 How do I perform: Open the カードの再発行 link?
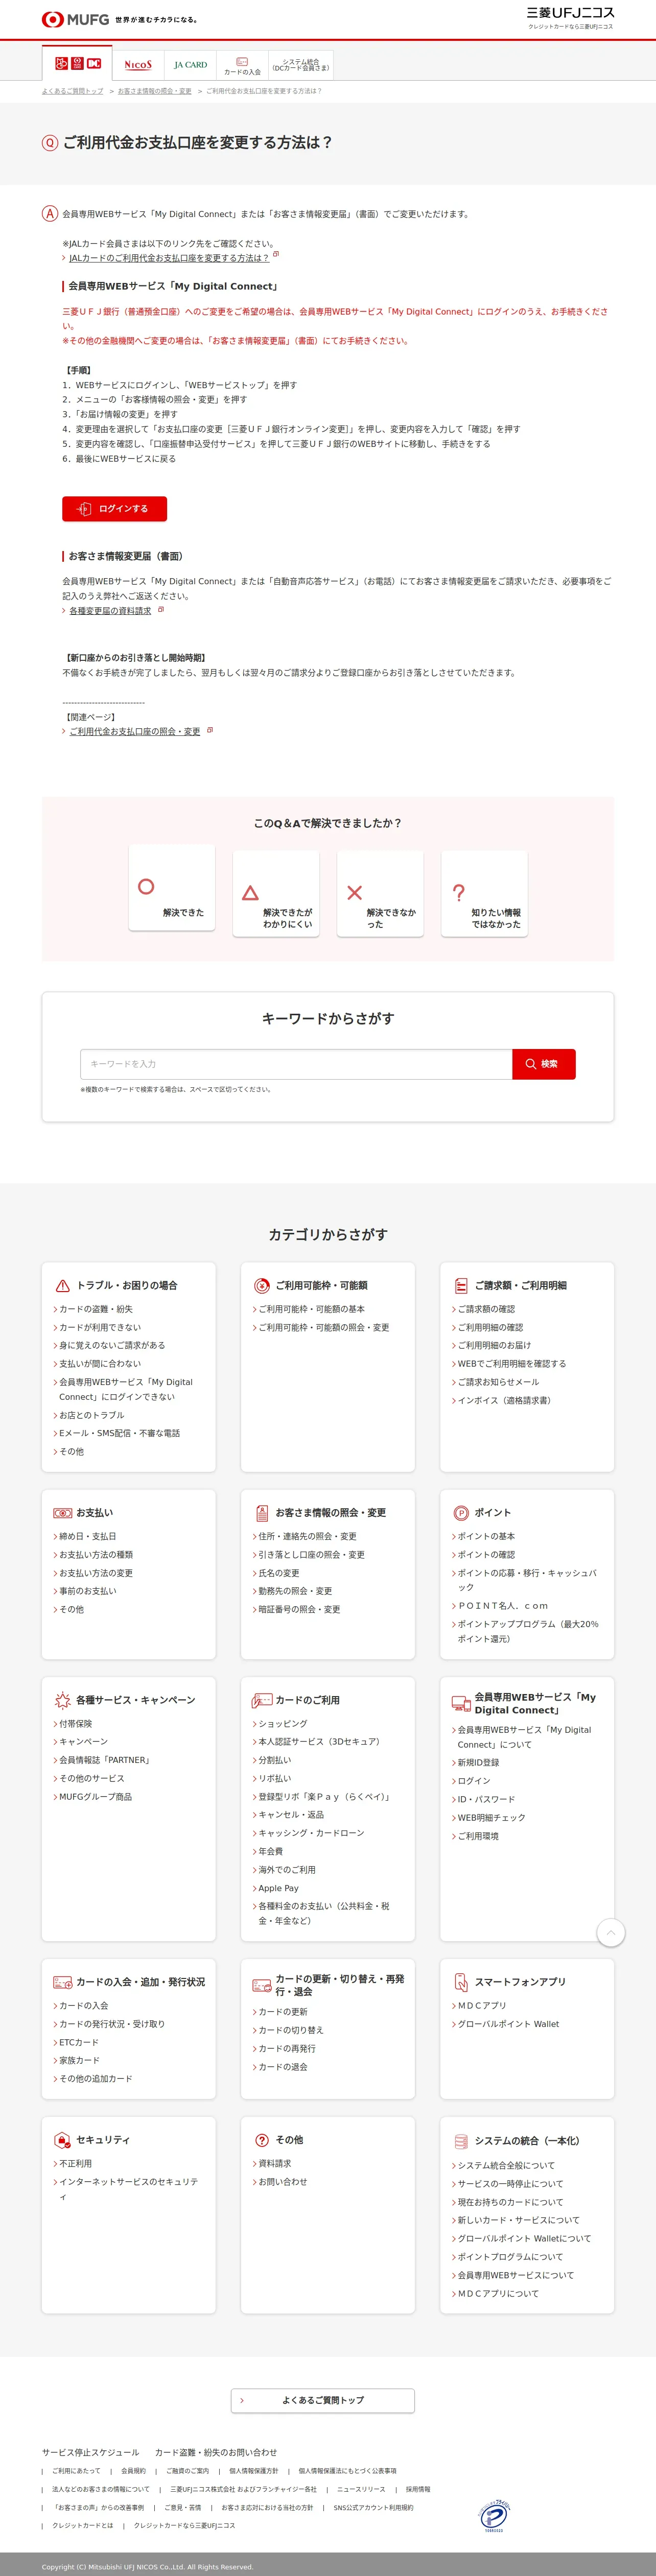click(287, 2048)
